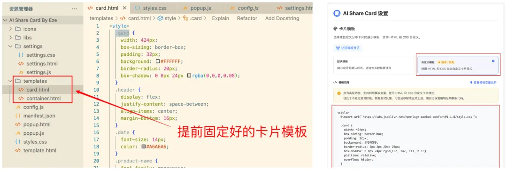Select the 默认模板 default template card
Image resolution: width=507 pixels, height=170 pixels.
pos(374,65)
